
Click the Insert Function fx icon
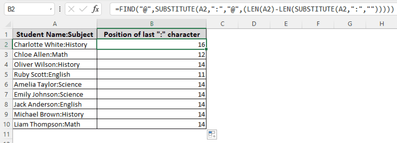click(x=95, y=10)
